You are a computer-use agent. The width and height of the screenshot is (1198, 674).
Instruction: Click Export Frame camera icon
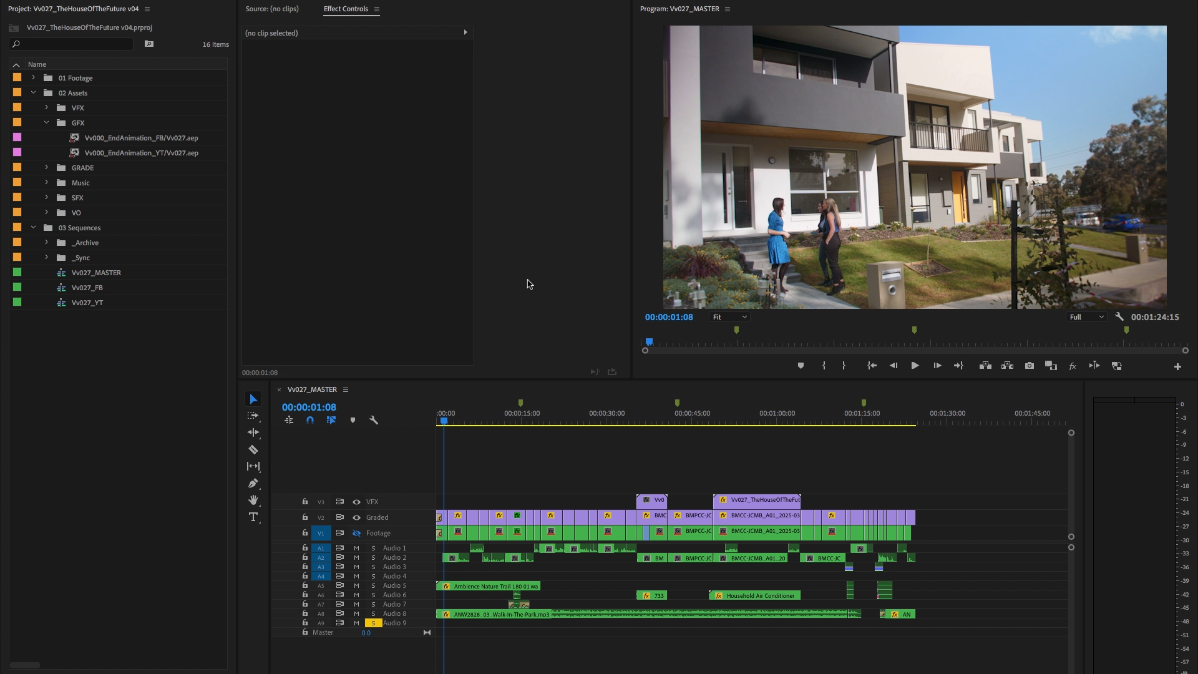pyautogui.click(x=1030, y=366)
